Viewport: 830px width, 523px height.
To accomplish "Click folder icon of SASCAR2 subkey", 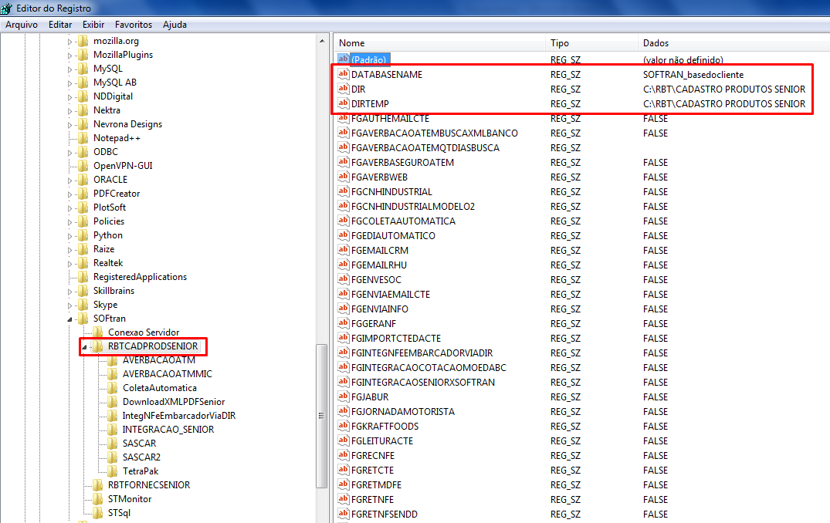I will coord(113,457).
